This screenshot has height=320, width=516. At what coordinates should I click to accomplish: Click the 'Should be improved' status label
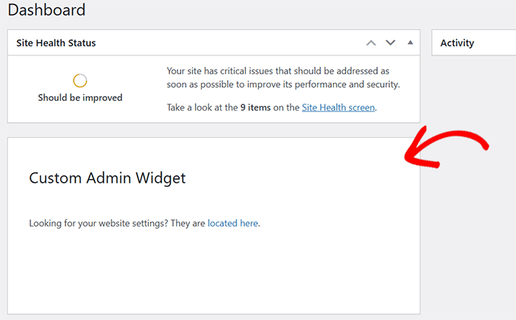click(x=80, y=98)
